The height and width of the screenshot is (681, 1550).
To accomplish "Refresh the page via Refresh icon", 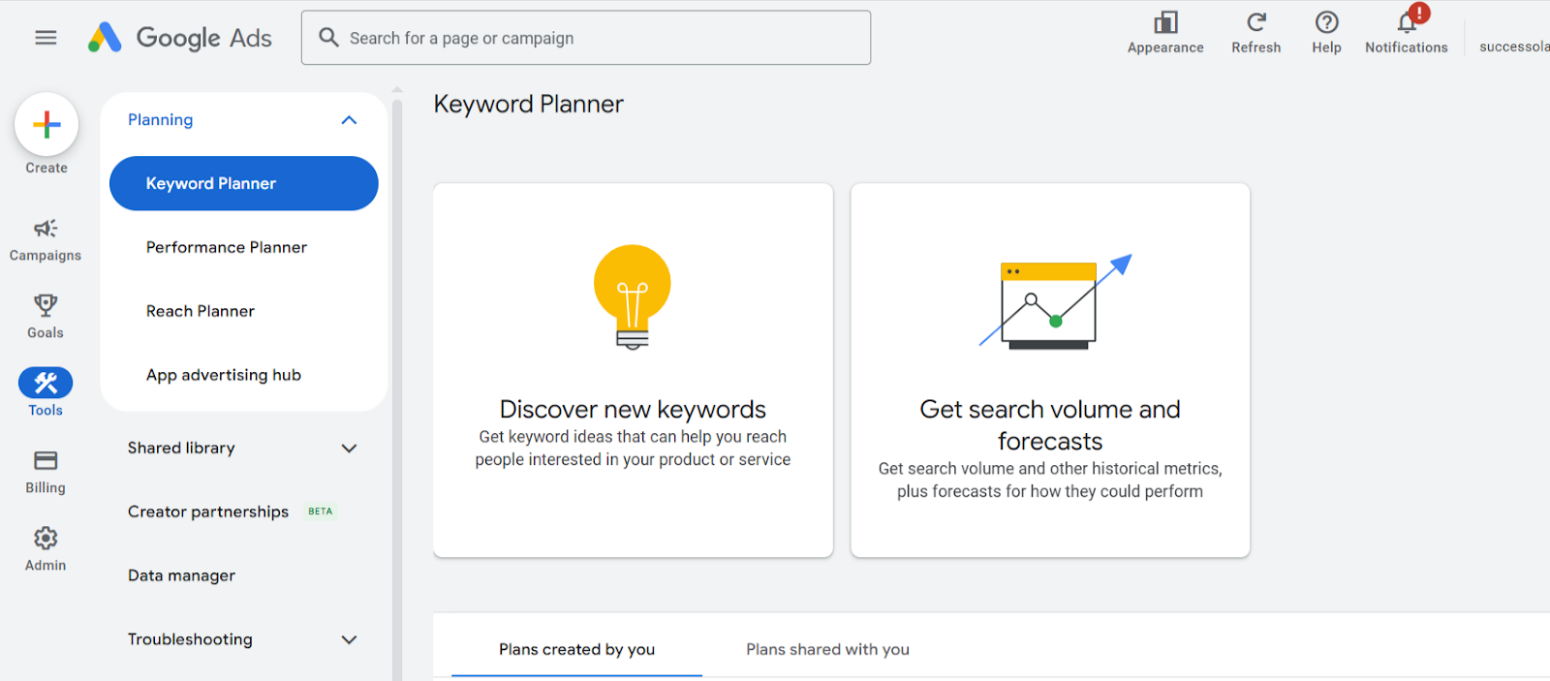I will tap(1256, 22).
